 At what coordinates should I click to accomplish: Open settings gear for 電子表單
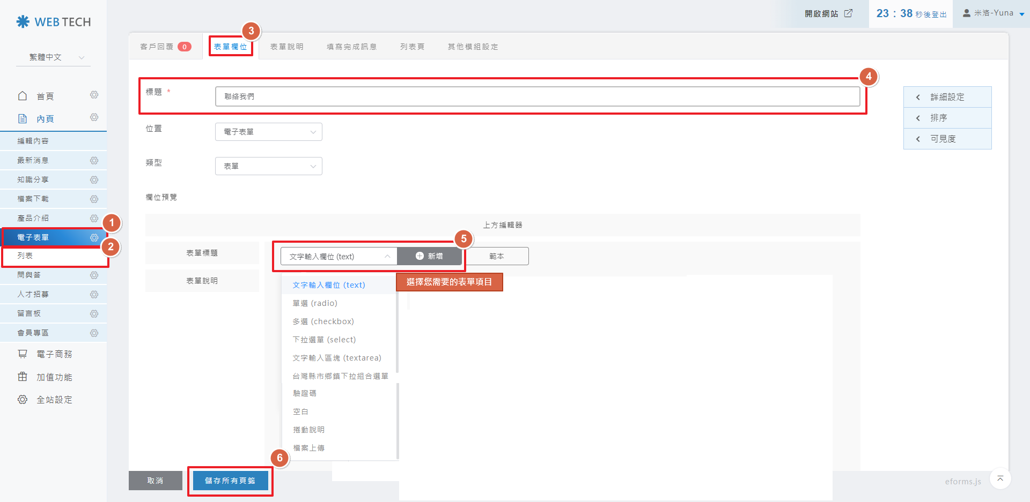94,238
